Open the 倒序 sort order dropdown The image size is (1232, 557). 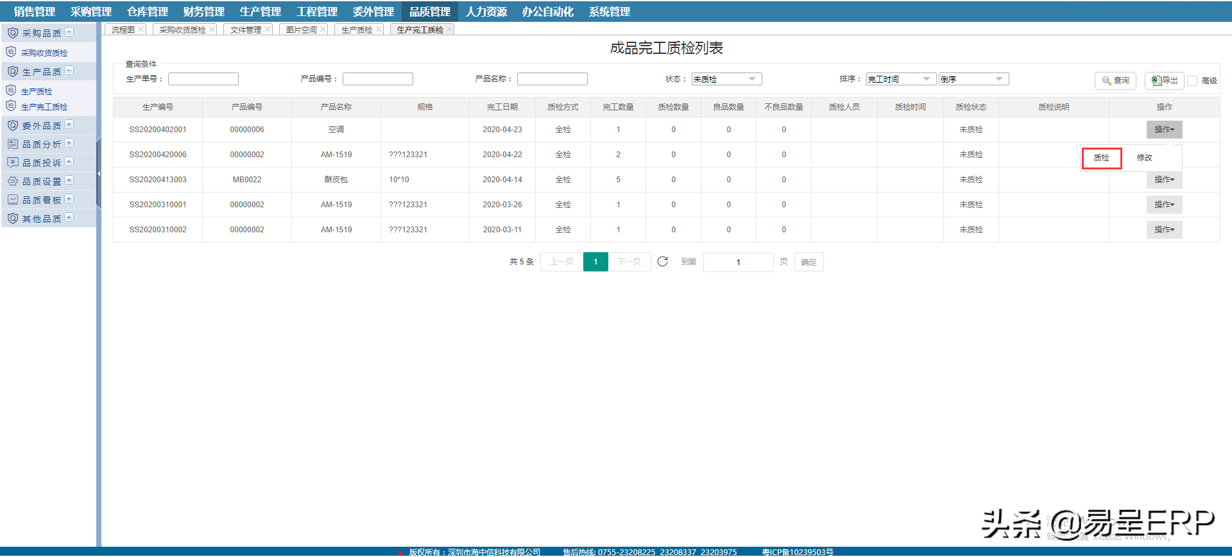coord(973,79)
